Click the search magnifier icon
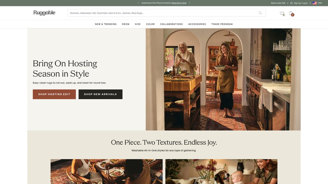Viewport: 328px width, 184px height. click(260, 13)
